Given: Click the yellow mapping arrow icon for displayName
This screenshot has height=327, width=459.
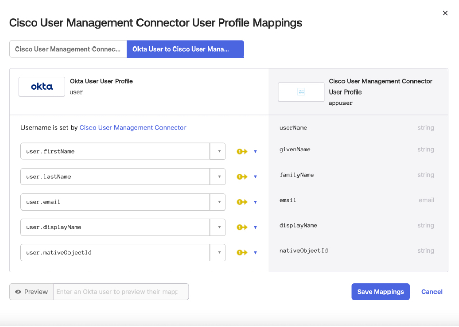Looking at the screenshot, I should (242, 227).
